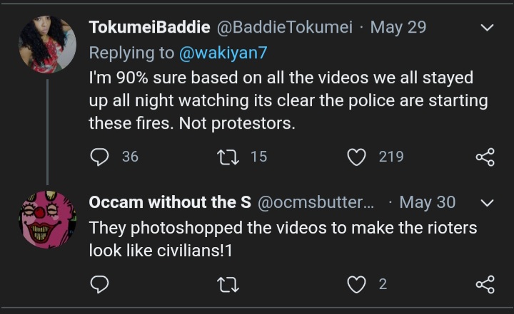Reply to Occam without the S tweet
514x314 pixels.
point(99,284)
